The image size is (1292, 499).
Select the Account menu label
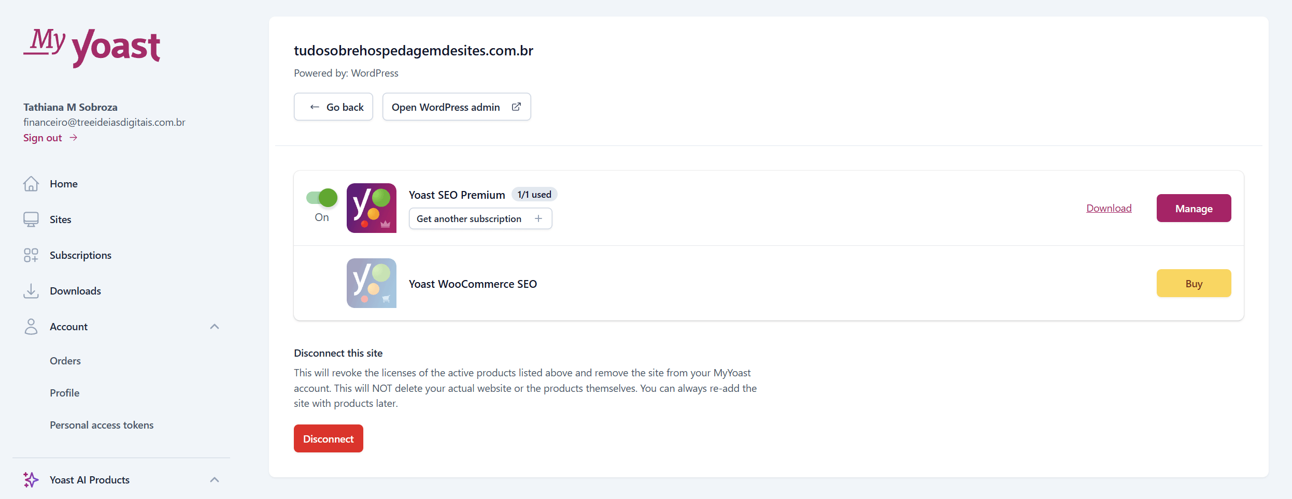click(69, 327)
